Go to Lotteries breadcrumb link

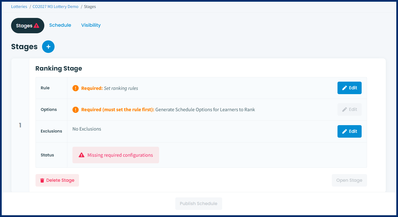click(19, 7)
